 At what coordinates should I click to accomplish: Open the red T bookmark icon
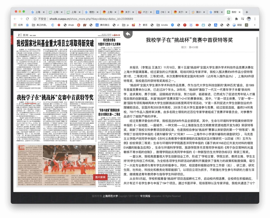tap(185, 25)
